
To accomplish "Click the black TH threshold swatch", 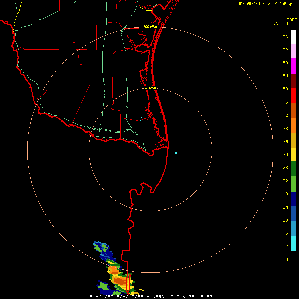I will [293, 258].
